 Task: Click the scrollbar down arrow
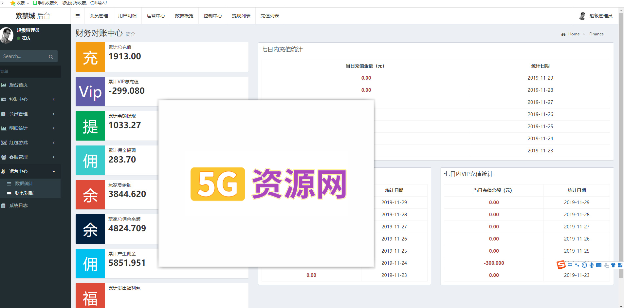[621, 306]
